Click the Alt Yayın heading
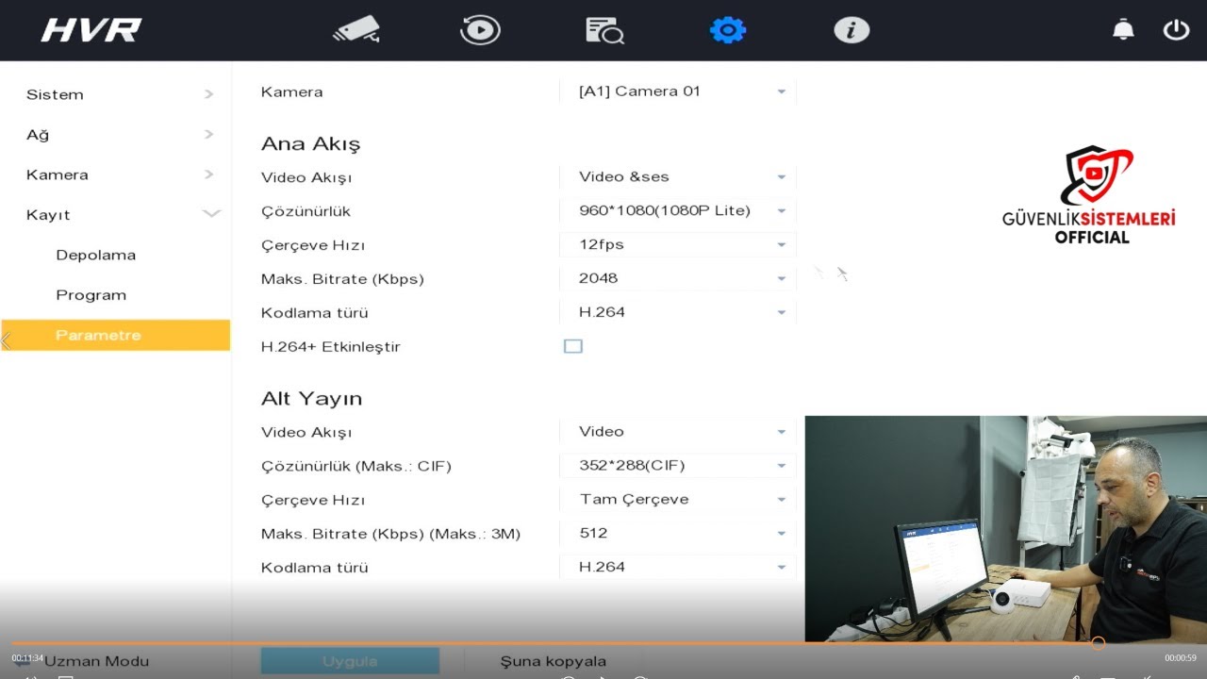This screenshot has height=679, width=1207. click(311, 399)
